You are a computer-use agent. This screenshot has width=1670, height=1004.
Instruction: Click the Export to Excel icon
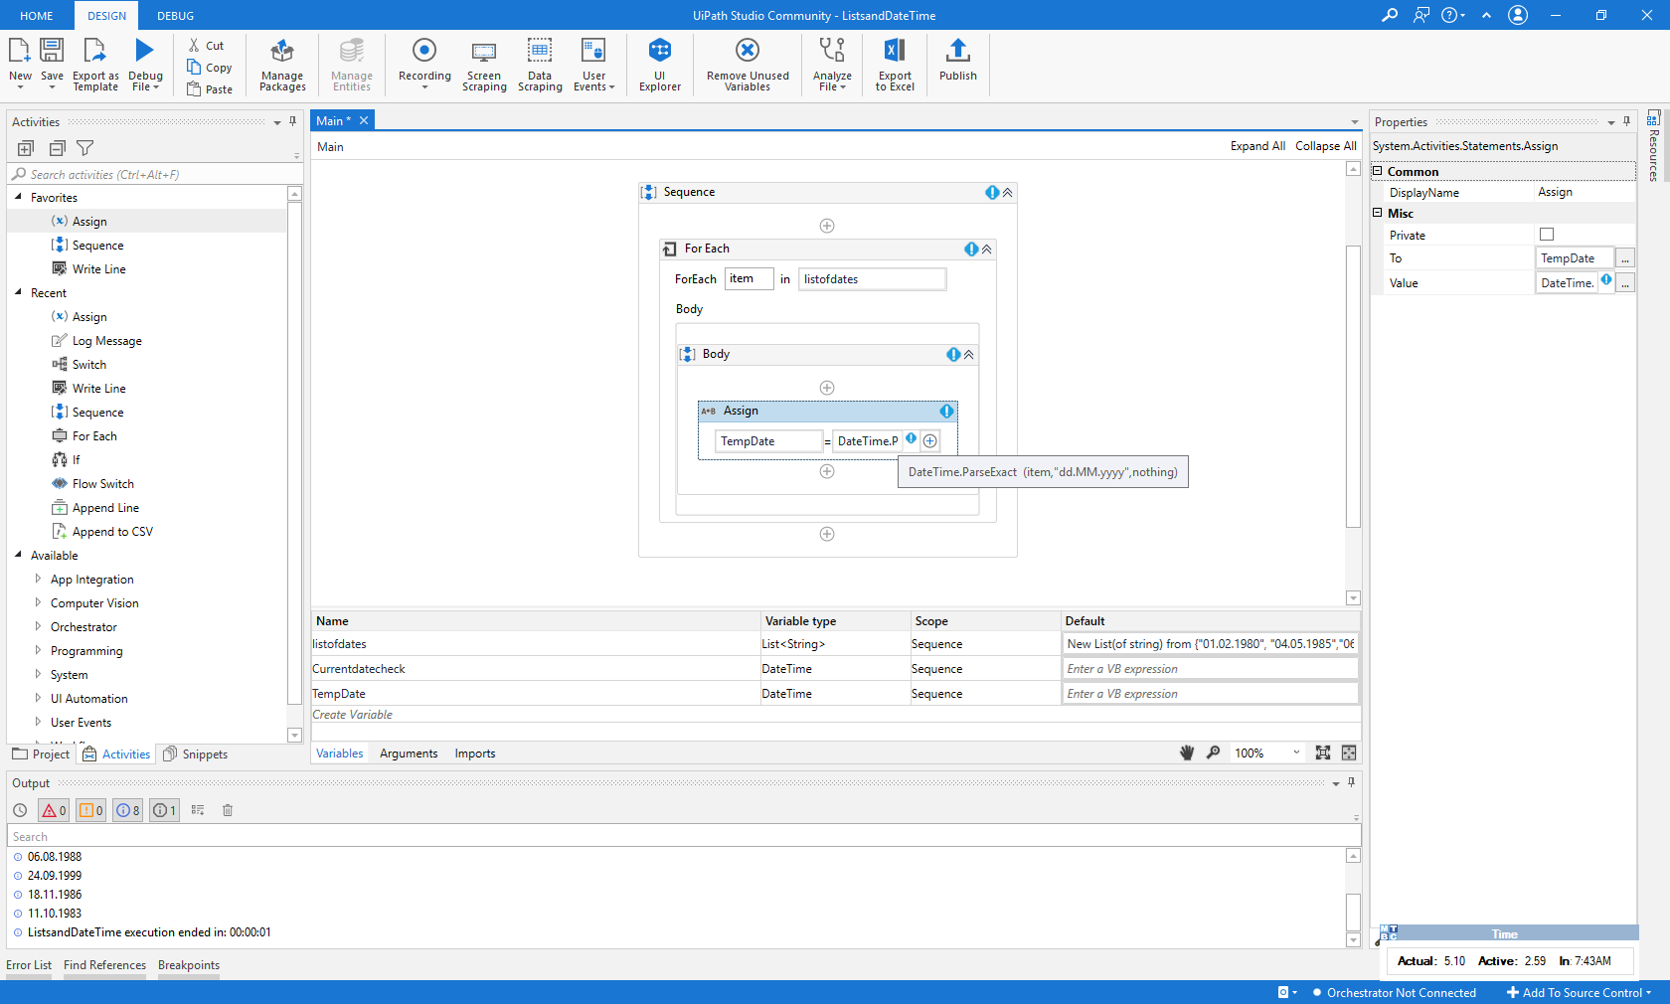894,51
